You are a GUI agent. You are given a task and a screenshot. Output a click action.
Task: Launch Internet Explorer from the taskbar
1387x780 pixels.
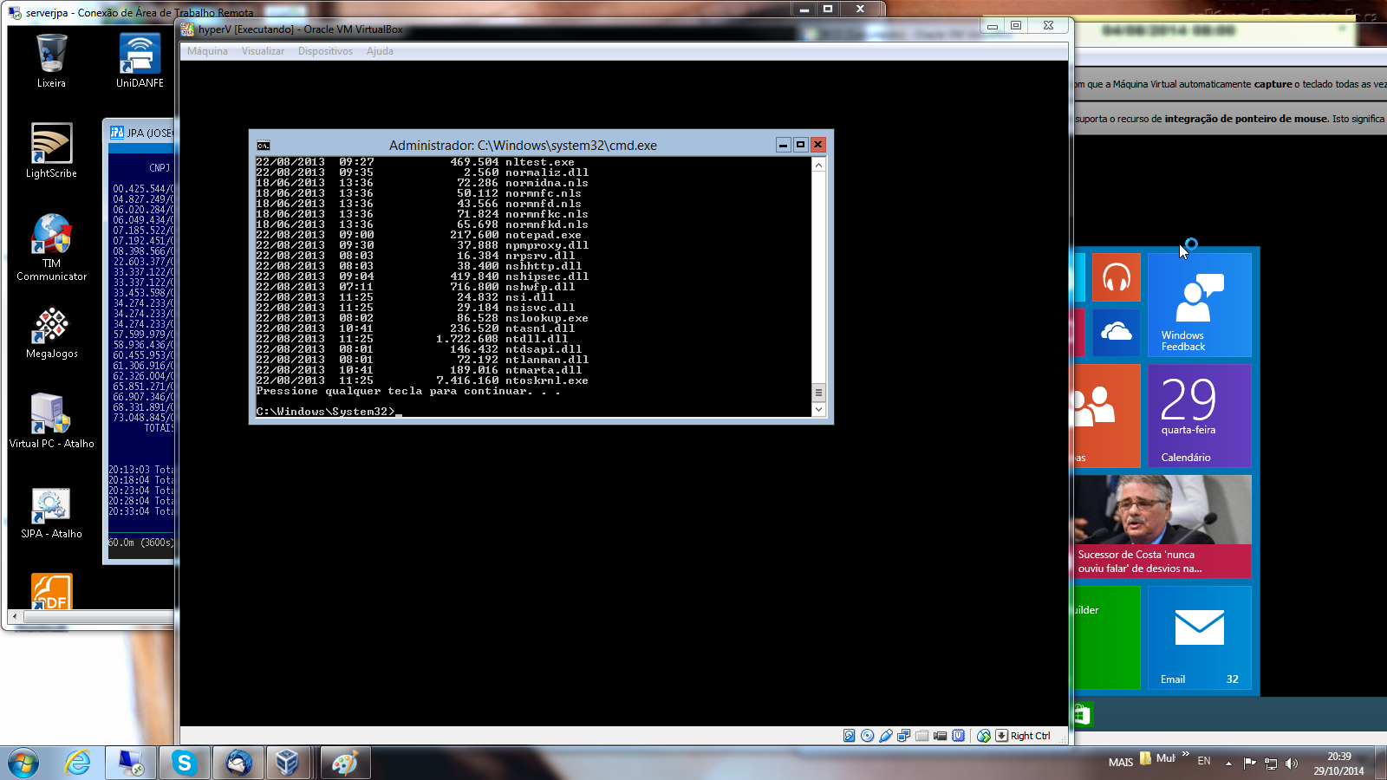pyautogui.click(x=77, y=763)
